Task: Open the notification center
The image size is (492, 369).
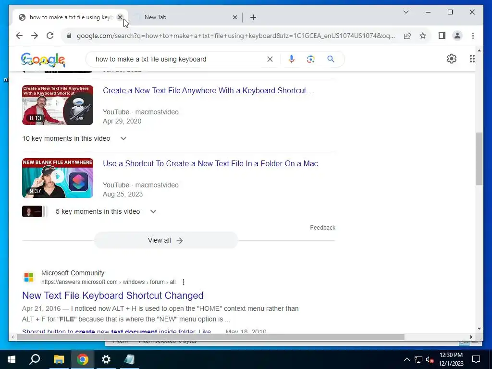Action: tap(476, 359)
